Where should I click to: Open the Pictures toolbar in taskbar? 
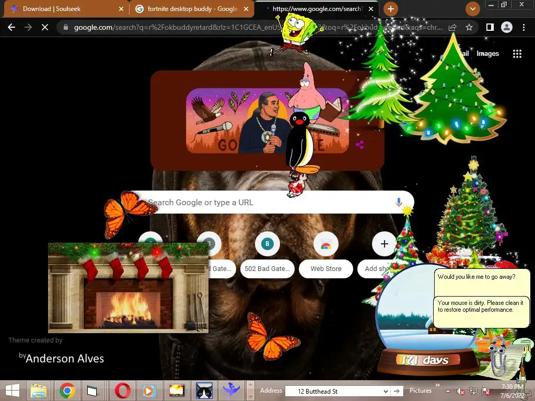(421, 391)
